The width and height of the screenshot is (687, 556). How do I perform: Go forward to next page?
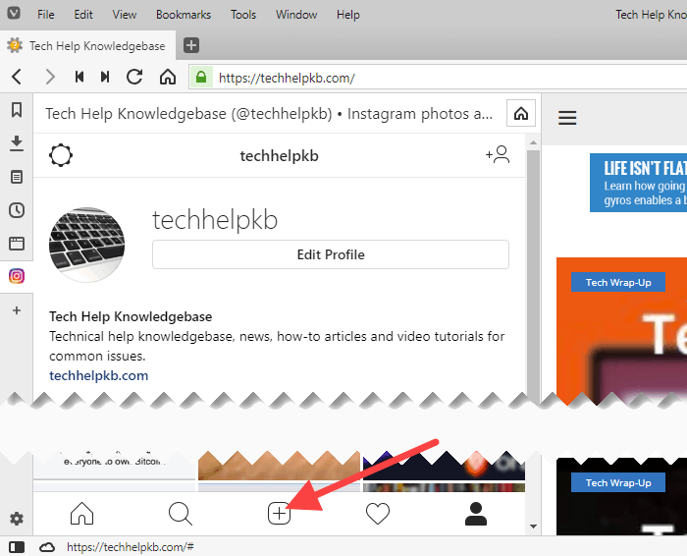pos(50,77)
